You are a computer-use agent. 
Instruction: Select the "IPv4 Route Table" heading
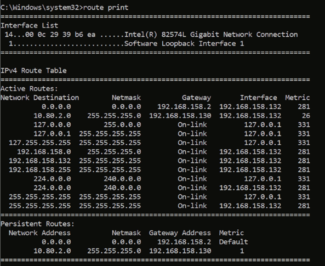[x=33, y=71]
